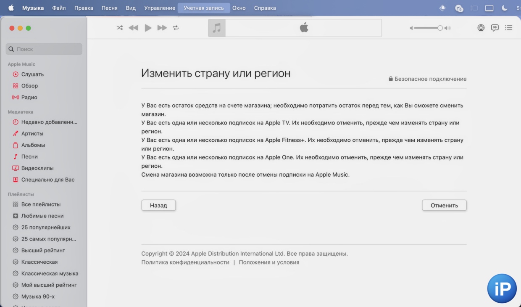Toggle repeat mode
The image size is (521, 307).
pos(176,28)
